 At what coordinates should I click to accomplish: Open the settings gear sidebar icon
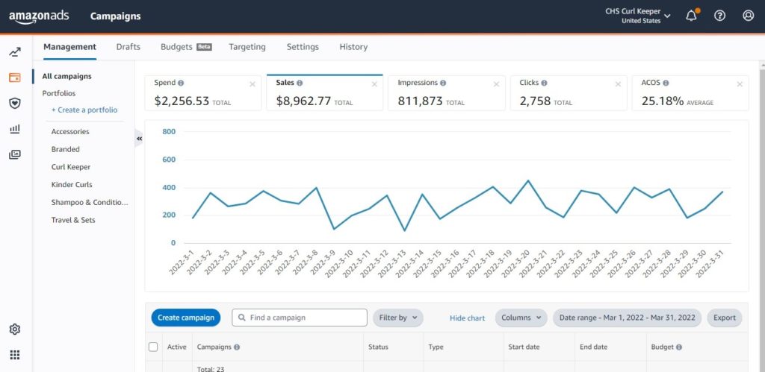pyautogui.click(x=15, y=330)
